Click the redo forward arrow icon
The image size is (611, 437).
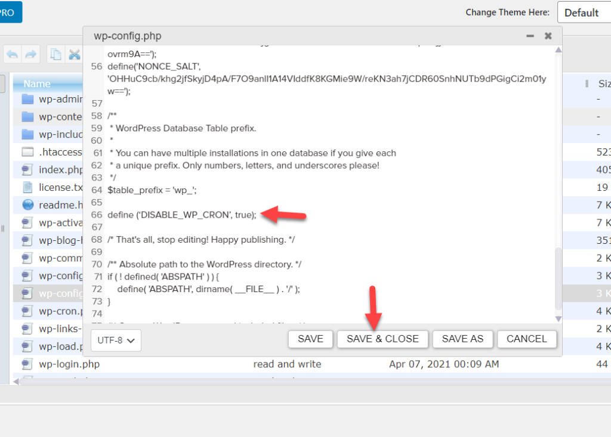coord(31,54)
